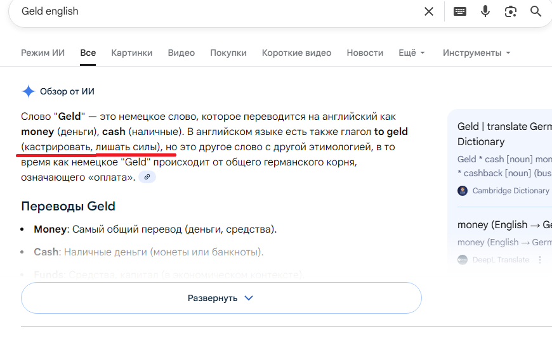Image resolution: width=552 pixels, height=341 pixels.
Task: Click the Funds bullet item text
Action: 169,274
